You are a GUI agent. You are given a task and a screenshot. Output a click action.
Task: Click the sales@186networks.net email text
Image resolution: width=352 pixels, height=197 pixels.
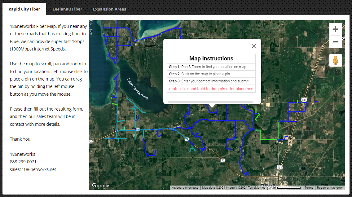pos(33,169)
